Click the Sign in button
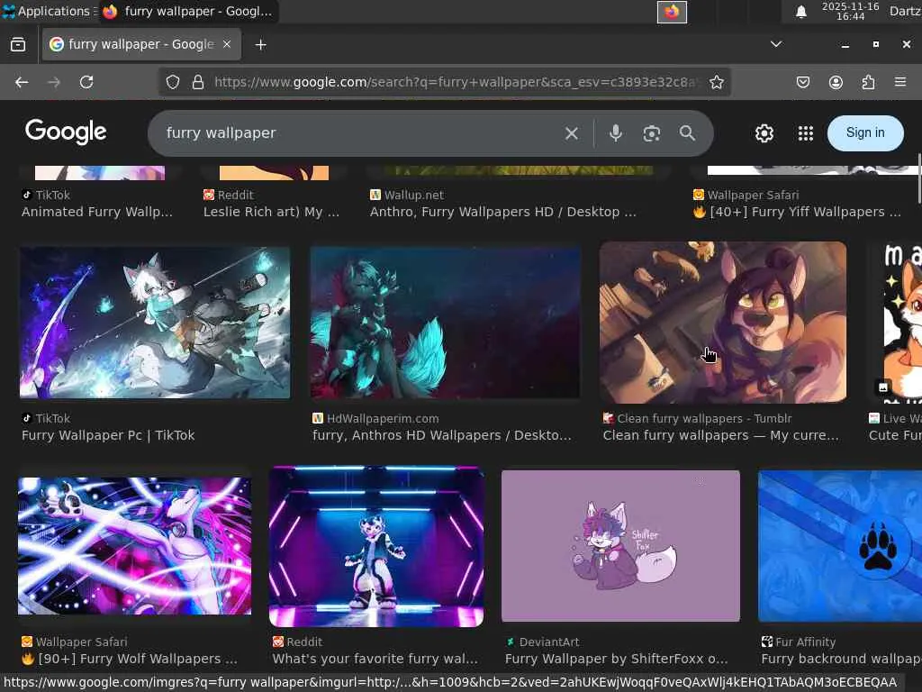 (865, 133)
